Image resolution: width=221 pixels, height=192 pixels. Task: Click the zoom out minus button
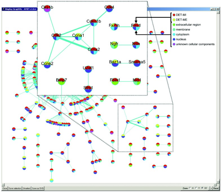coord(209,188)
